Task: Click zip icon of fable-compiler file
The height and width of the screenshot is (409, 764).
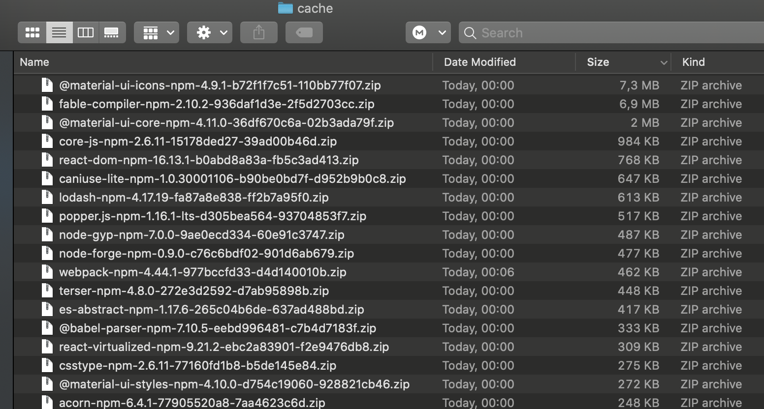Action: coord(47,104)
